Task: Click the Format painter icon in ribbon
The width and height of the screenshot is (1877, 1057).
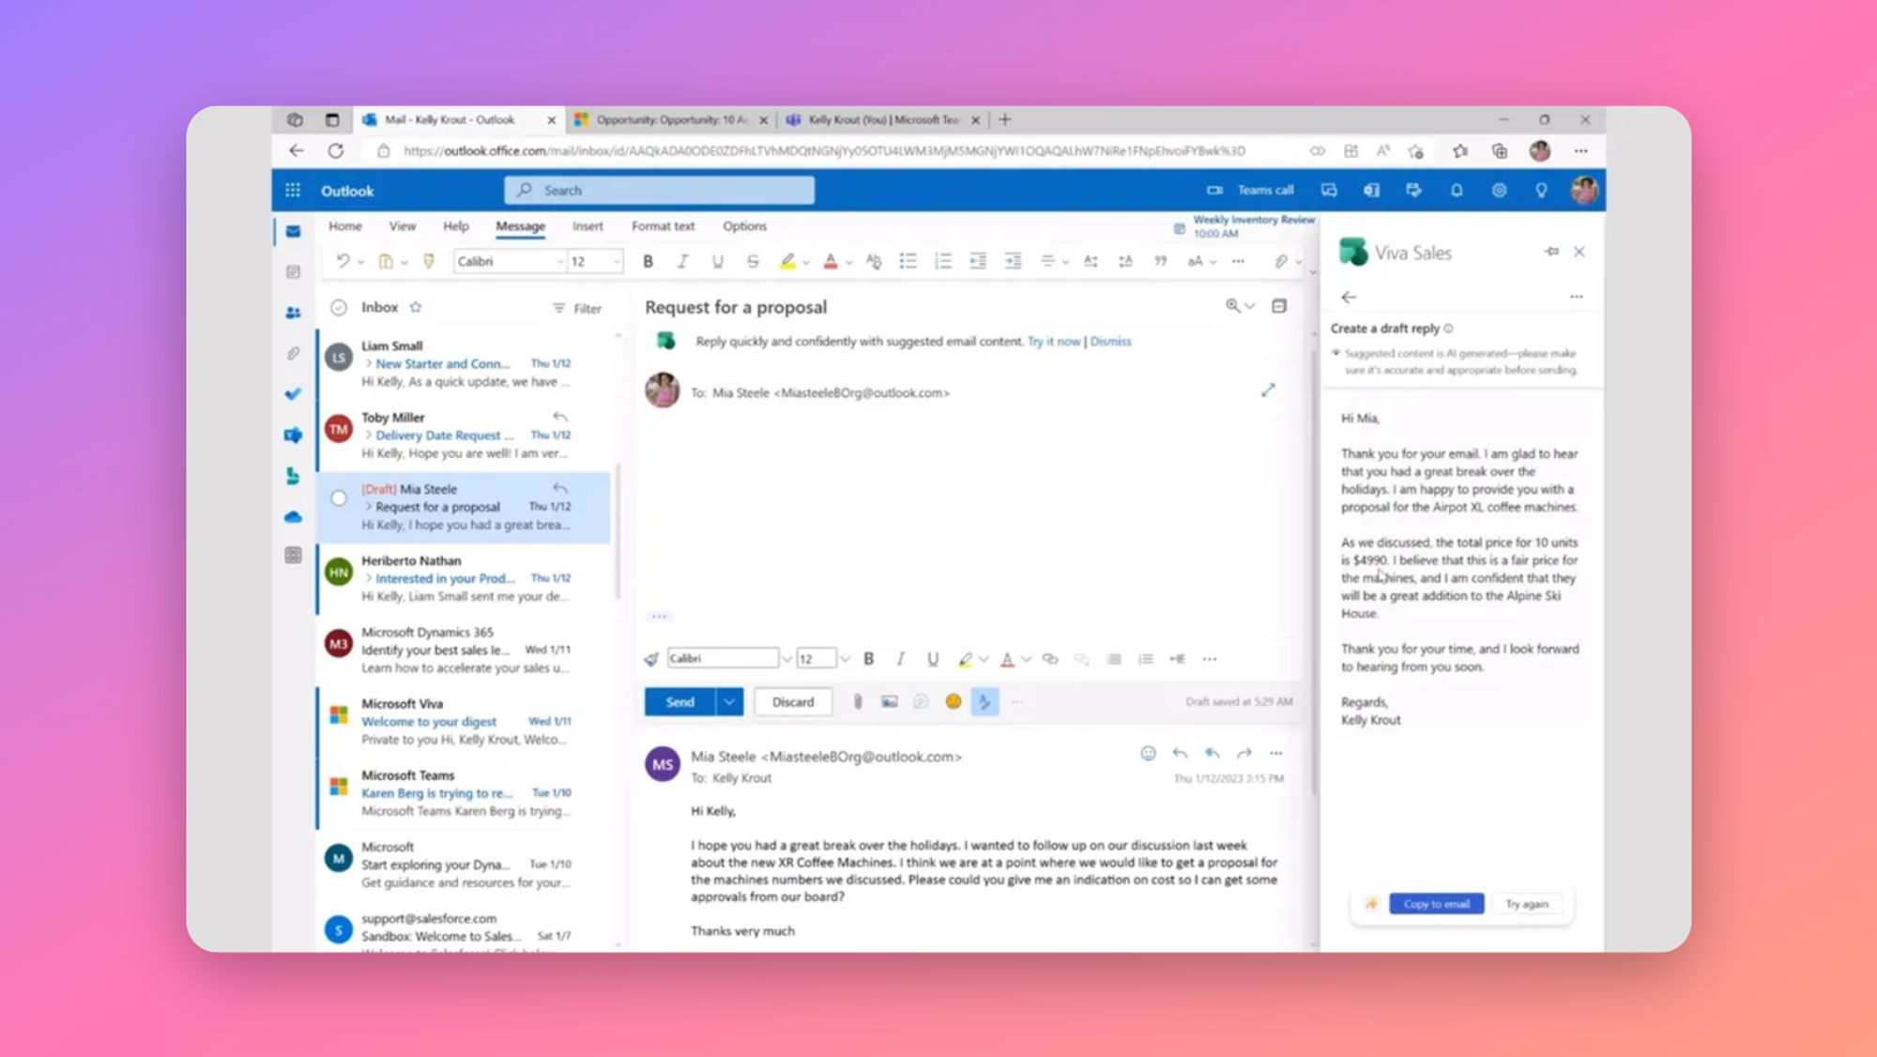Action: (429, 262)
